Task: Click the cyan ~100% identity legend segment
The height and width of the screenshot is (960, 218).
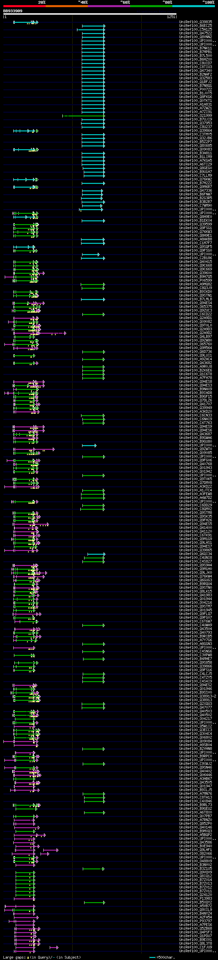Action: tap(194, 6)
